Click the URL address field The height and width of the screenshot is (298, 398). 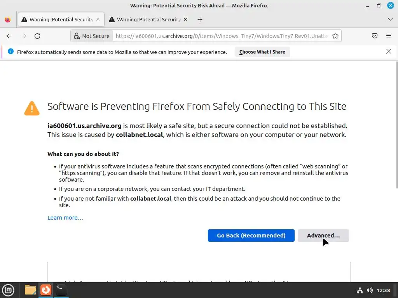point(222,36)
